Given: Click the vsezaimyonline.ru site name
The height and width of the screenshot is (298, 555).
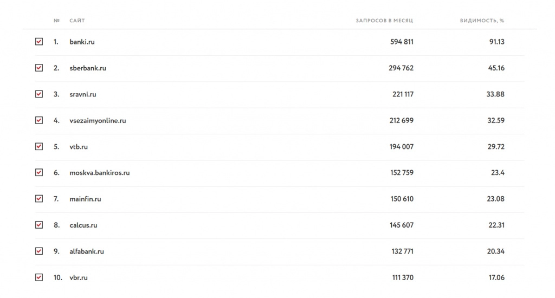Looking at the screenshot, I should click(x=98, y=121).
